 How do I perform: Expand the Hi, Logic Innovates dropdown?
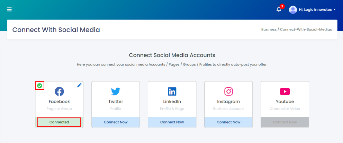point(317,10)
